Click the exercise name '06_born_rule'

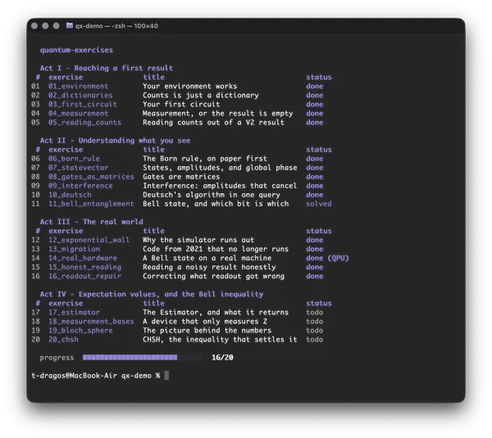click(x=74, y=159)
